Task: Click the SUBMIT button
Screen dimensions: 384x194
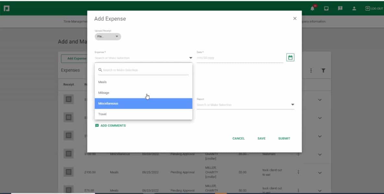Action: pos(284,138)
